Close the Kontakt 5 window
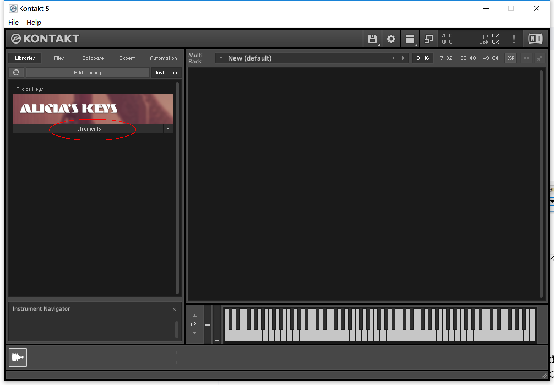The image size is (554, 385). (x=536, y=9)
